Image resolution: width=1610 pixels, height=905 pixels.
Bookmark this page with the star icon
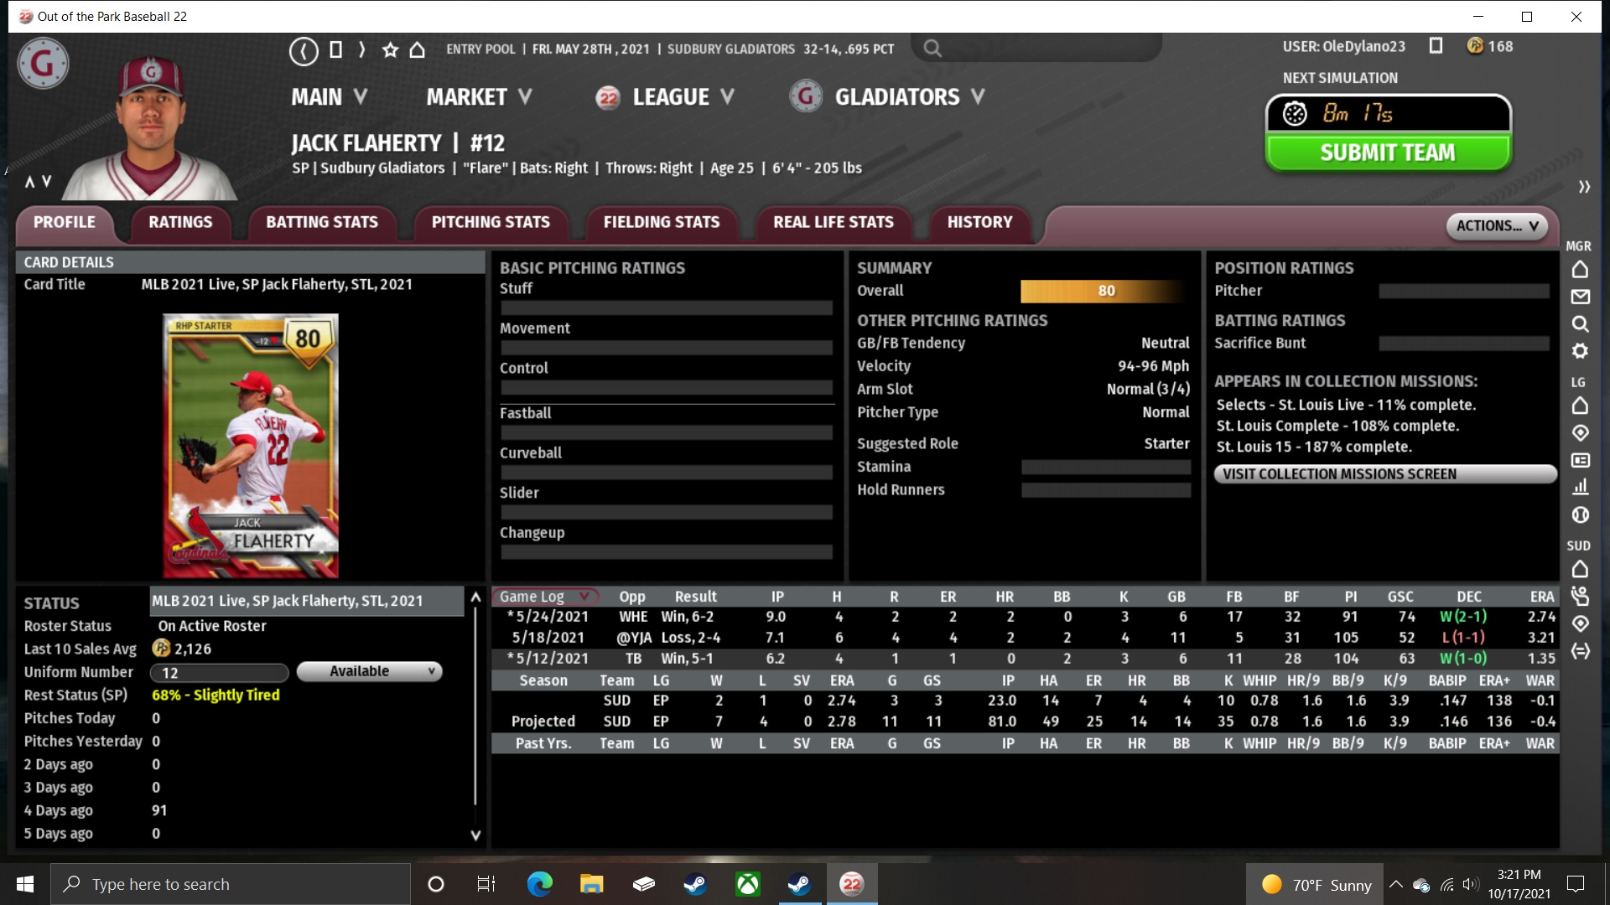390,50
